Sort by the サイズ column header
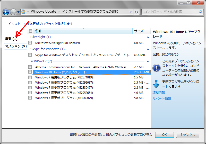206x144 pixels. point(141,31)
